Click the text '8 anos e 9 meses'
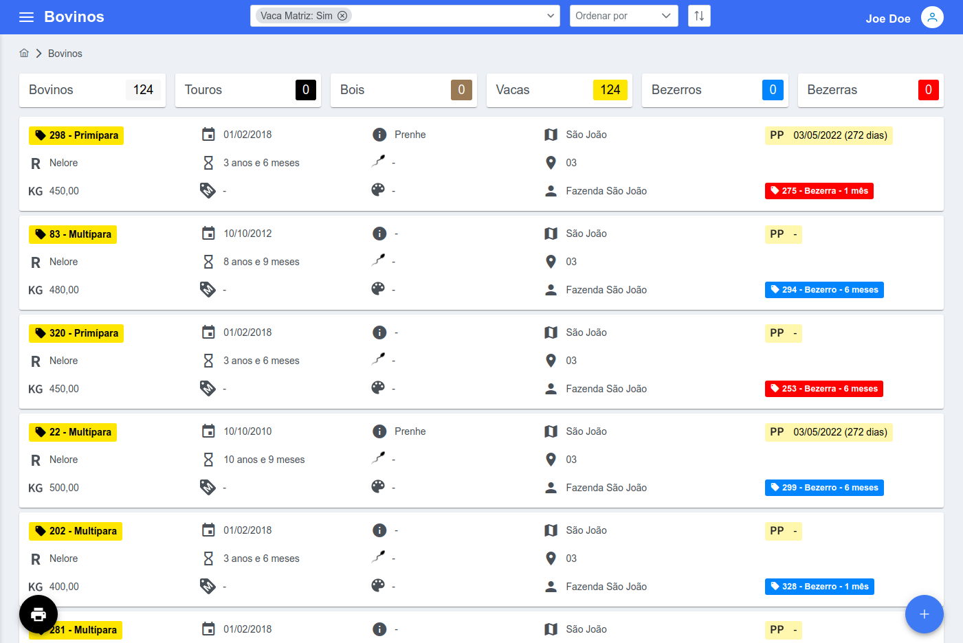The image size is (963, 643). 261,262
